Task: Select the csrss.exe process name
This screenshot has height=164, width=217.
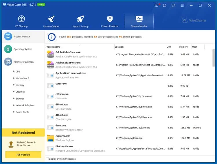Action: 61,84
